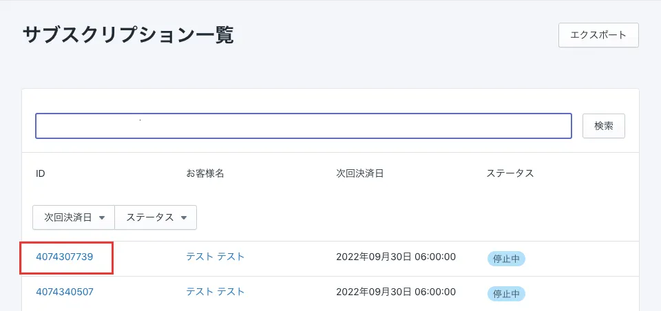This screenshot has height=311, width=661.
Task: Click the エクスポート button
Action: pos(598,35)
